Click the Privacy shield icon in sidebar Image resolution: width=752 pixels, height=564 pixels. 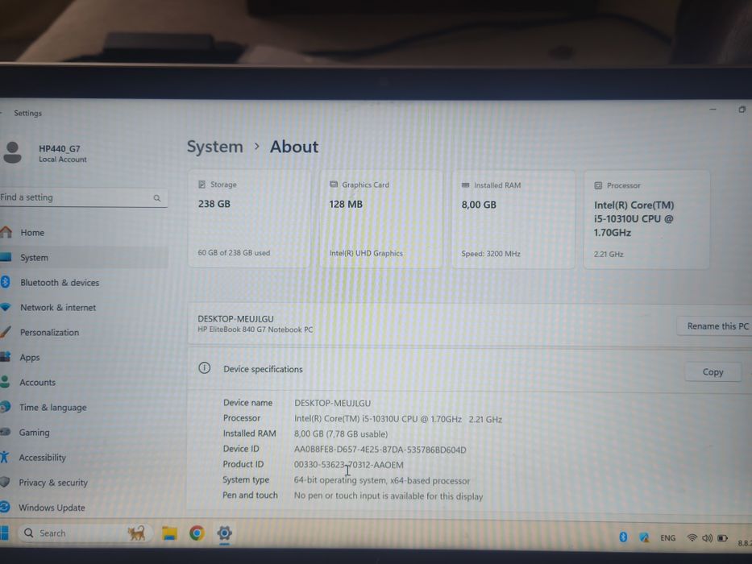[5, 482]
